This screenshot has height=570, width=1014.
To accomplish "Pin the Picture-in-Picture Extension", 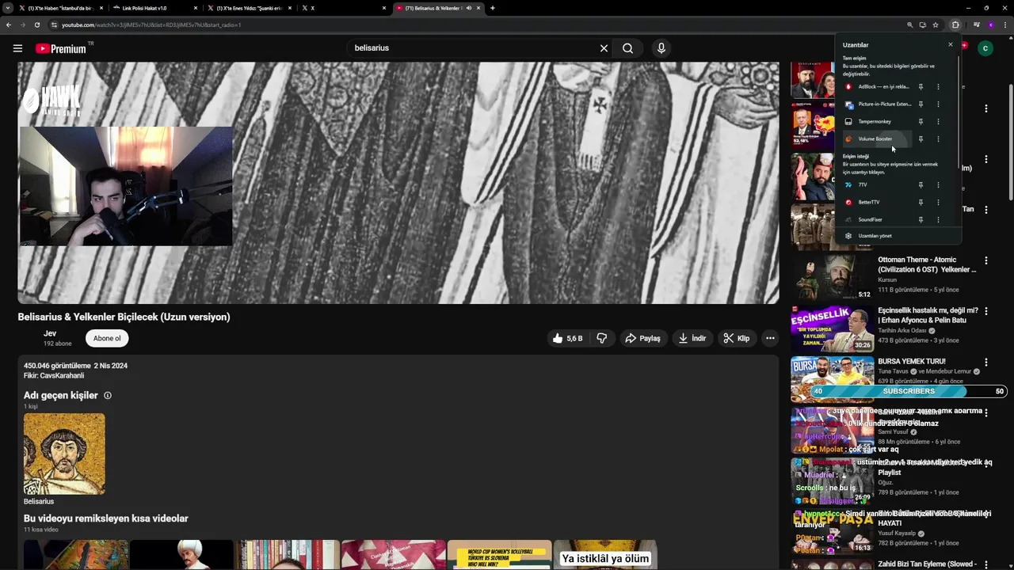I will point(921,104).
